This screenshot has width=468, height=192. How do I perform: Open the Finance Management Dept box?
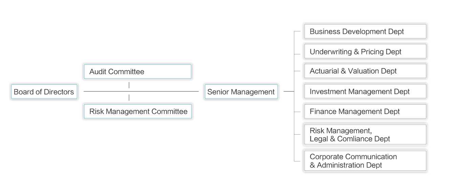coord(365,112)
